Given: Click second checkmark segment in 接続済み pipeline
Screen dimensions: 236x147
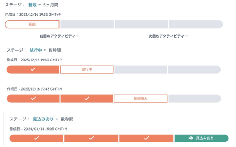Looking at the screenshot, I should (87, 99).
